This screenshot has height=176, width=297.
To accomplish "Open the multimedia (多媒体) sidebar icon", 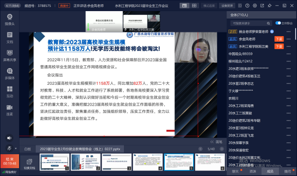I will 10,74.
